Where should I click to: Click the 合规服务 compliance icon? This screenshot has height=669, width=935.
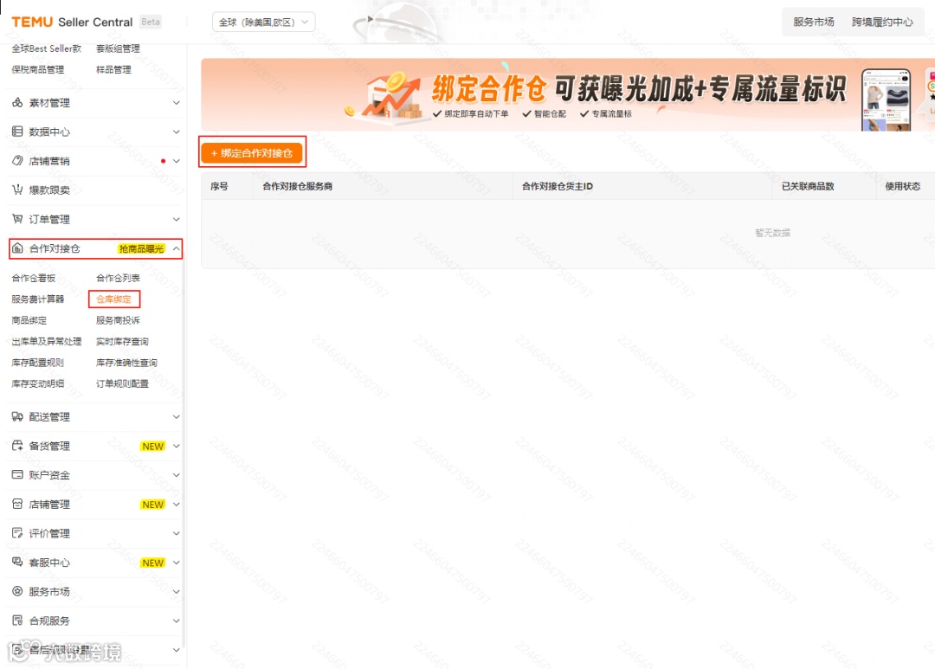(16, 620)
